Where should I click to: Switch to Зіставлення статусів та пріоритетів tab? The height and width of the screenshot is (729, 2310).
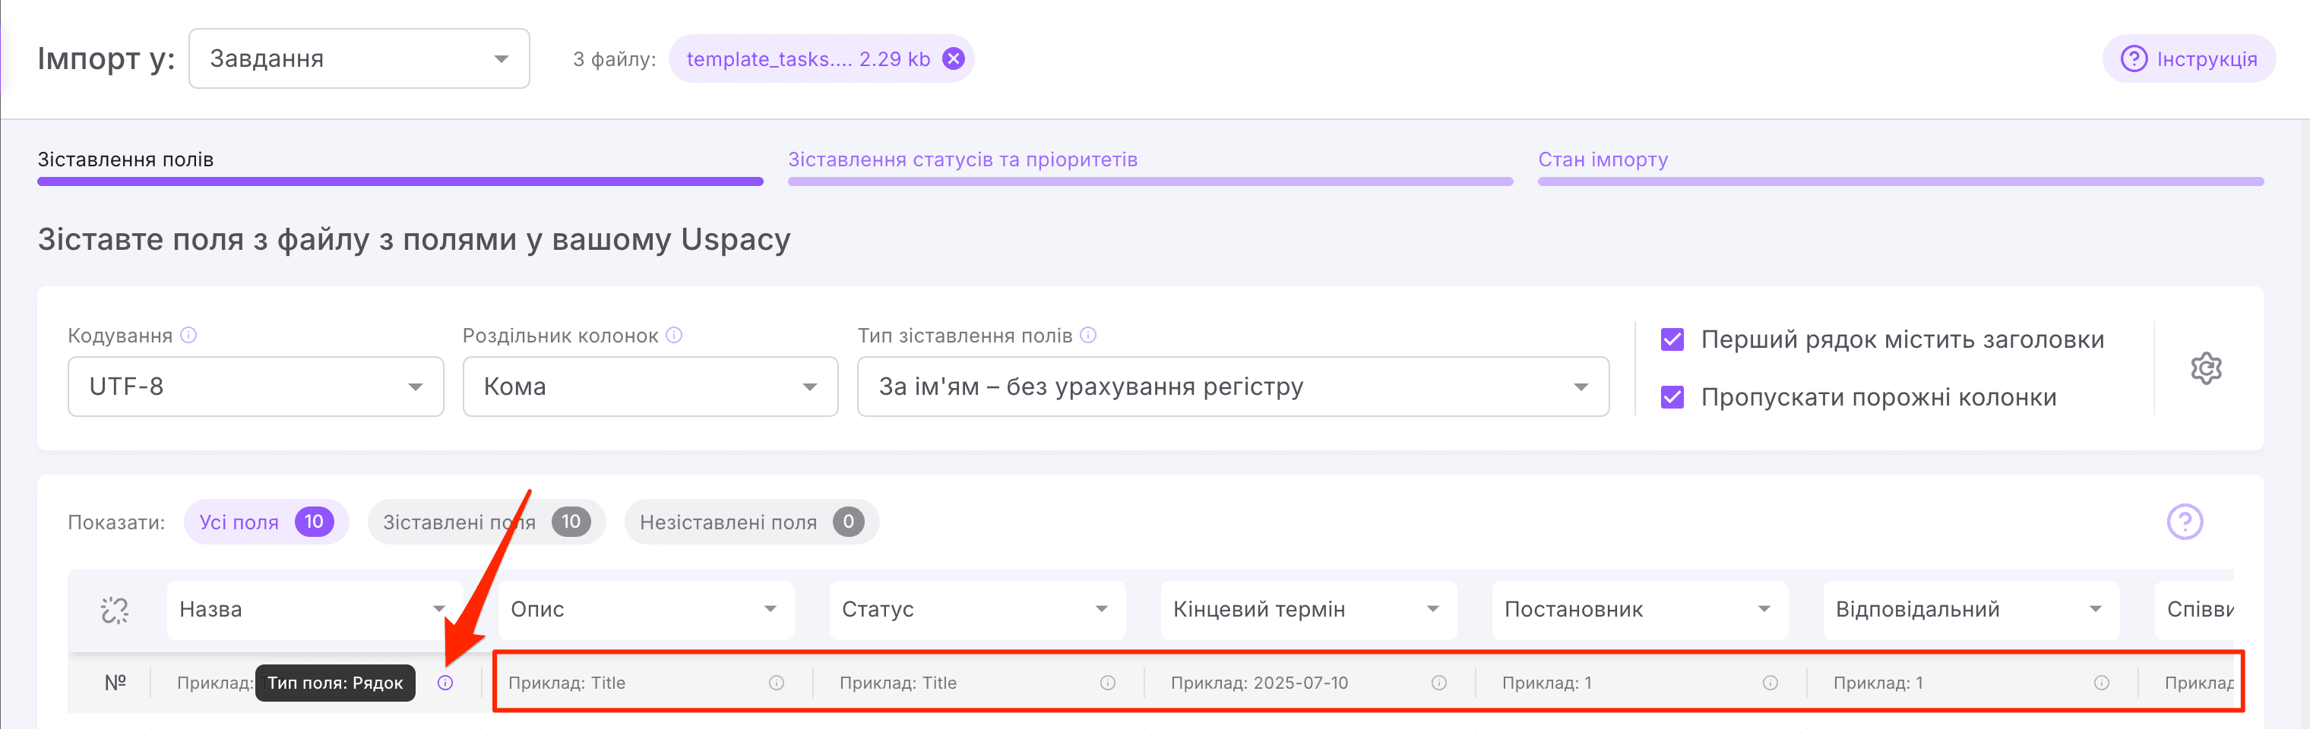click(962, 159)
